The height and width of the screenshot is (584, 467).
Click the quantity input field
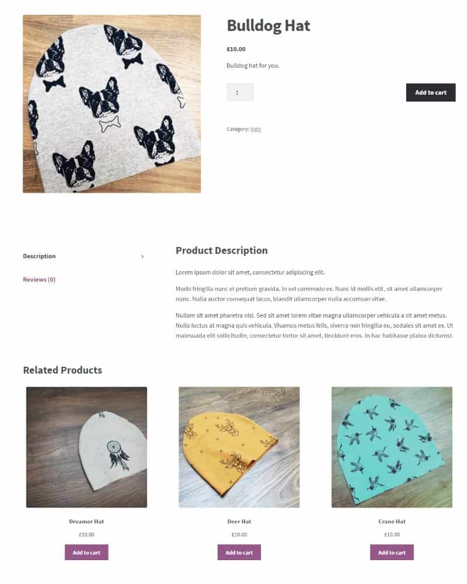[x=240, y=92]
